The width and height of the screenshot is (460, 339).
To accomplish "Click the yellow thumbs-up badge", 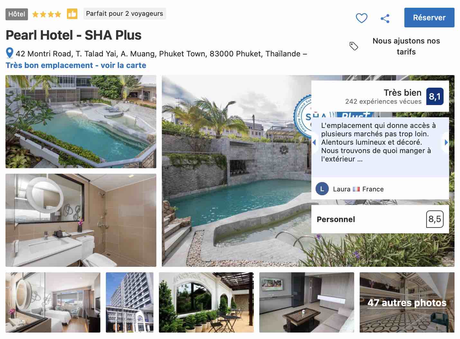I will (x=72, y=14).
